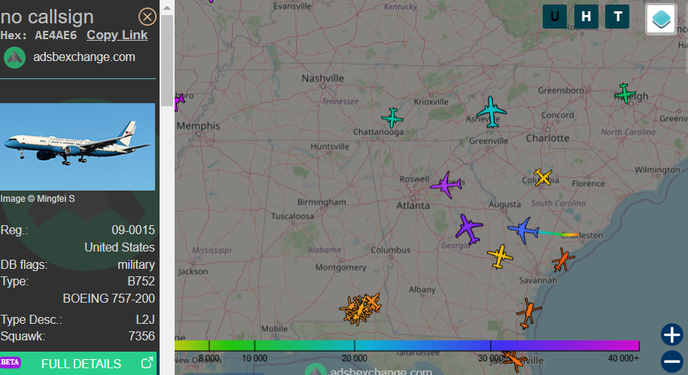This screenshot has height=375, width=688.
Task: Click type code B752
Action: (x=142, y=282)
